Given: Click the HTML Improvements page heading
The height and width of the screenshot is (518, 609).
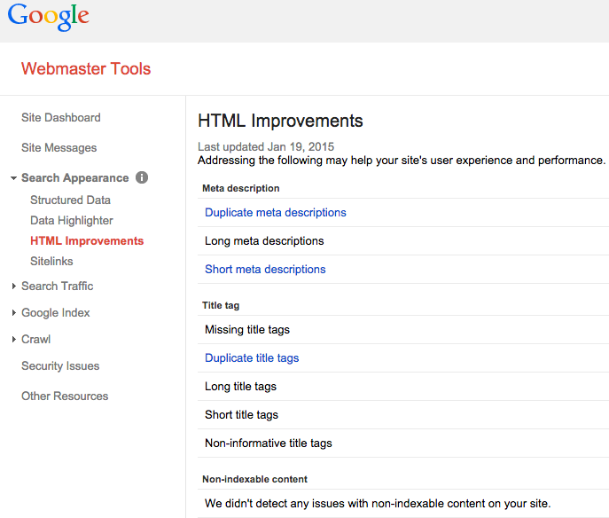Looking at the screenshot, I should 280,122.
